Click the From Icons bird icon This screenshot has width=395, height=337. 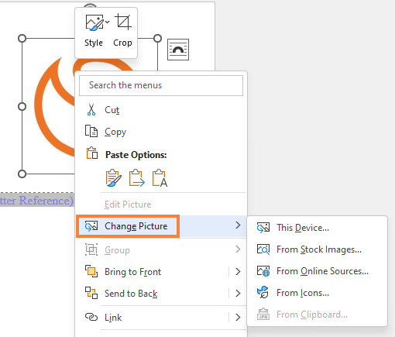(x=263, y=292)
